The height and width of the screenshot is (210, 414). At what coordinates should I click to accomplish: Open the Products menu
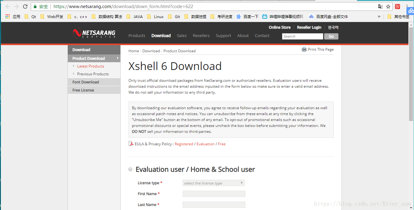click(x=137, y=35)
